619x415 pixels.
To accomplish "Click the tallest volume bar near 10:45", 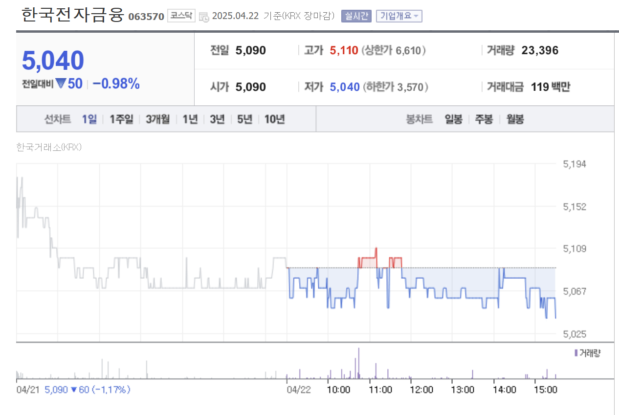I will coord(358,363).
